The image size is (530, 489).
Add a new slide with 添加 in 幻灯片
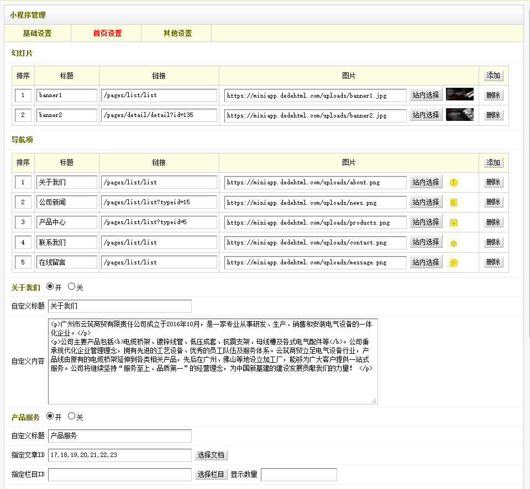493,76
